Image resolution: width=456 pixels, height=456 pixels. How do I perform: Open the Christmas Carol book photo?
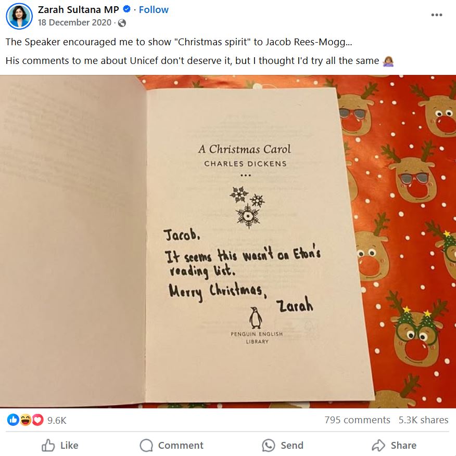pyautogui.click(x=228, y=241)
